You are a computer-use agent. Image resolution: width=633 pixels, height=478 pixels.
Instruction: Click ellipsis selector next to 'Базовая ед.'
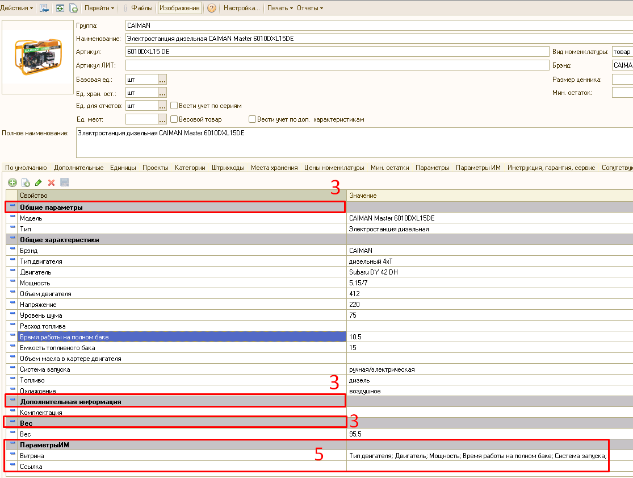(162, 80)
